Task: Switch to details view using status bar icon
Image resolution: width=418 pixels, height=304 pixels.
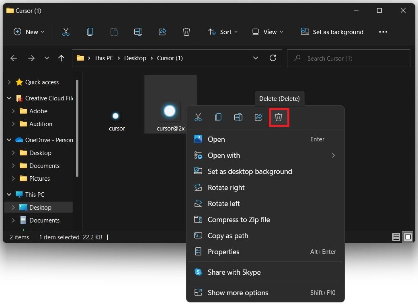Action: click(x=396, y=237)
